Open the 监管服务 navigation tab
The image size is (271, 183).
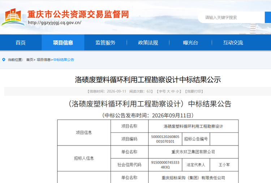pos(106,43)
